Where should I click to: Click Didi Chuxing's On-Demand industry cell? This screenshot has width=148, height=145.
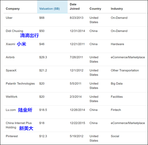[x=119, y=31]
